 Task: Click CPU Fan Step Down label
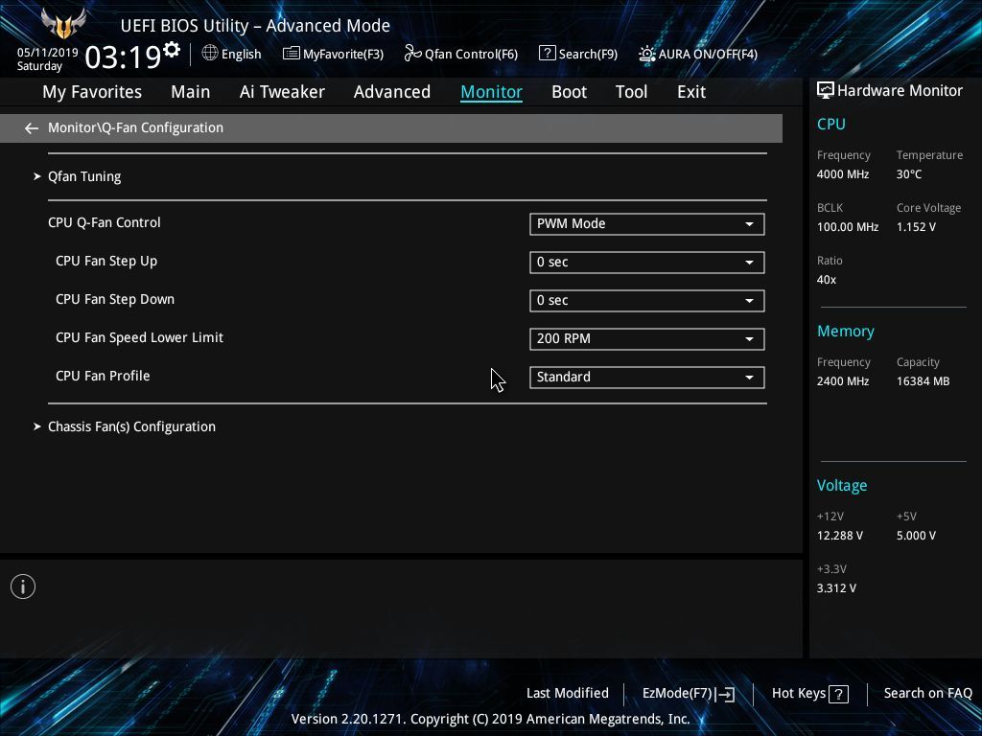pos(115,300)
